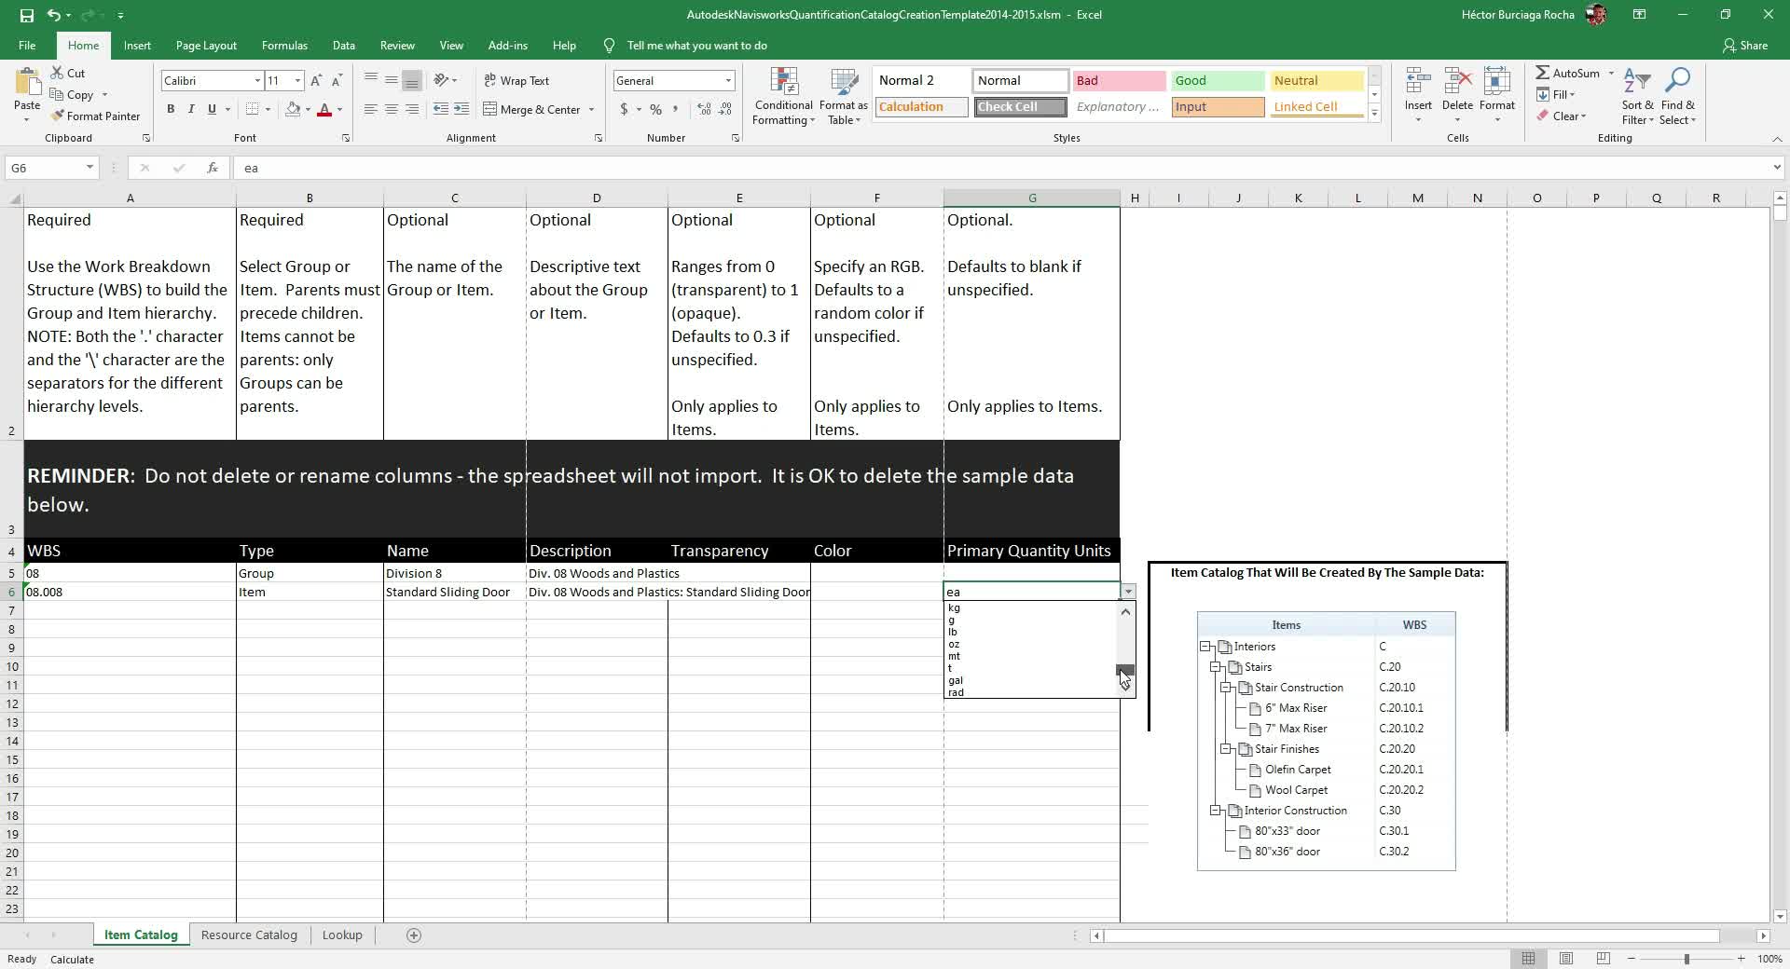Viewport: 1790px width, 969px height.
Task: Open the File menu
Action: 27,45
